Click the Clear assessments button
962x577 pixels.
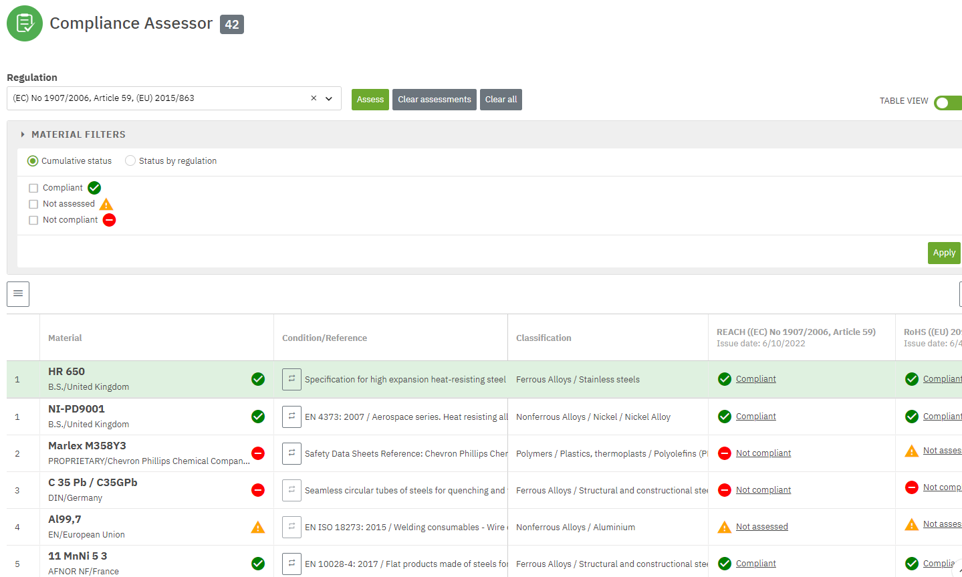pyautogui.click(x=434, y=100)
